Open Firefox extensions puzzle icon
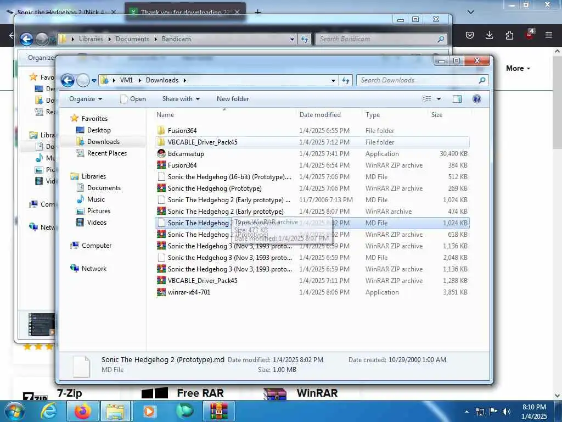 (x=509, y=35)
